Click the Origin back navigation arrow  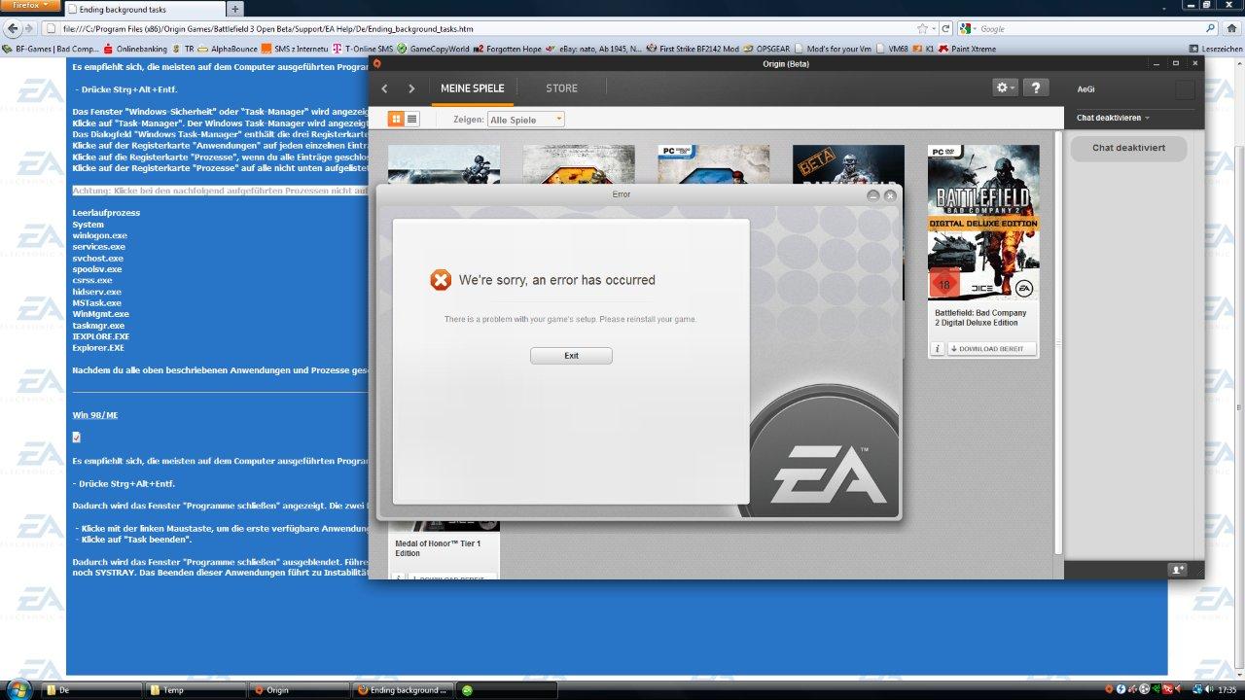pos(384,88)
